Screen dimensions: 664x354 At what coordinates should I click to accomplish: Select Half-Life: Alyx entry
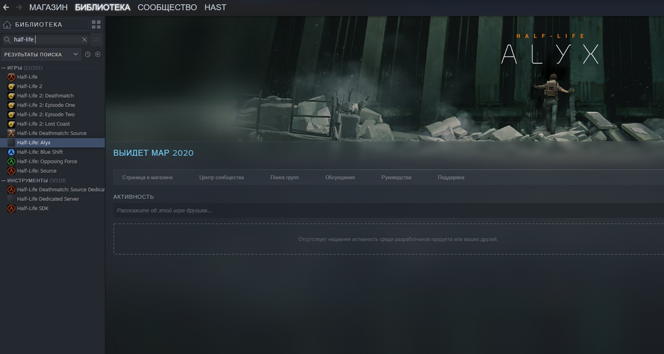pos(53,143)
